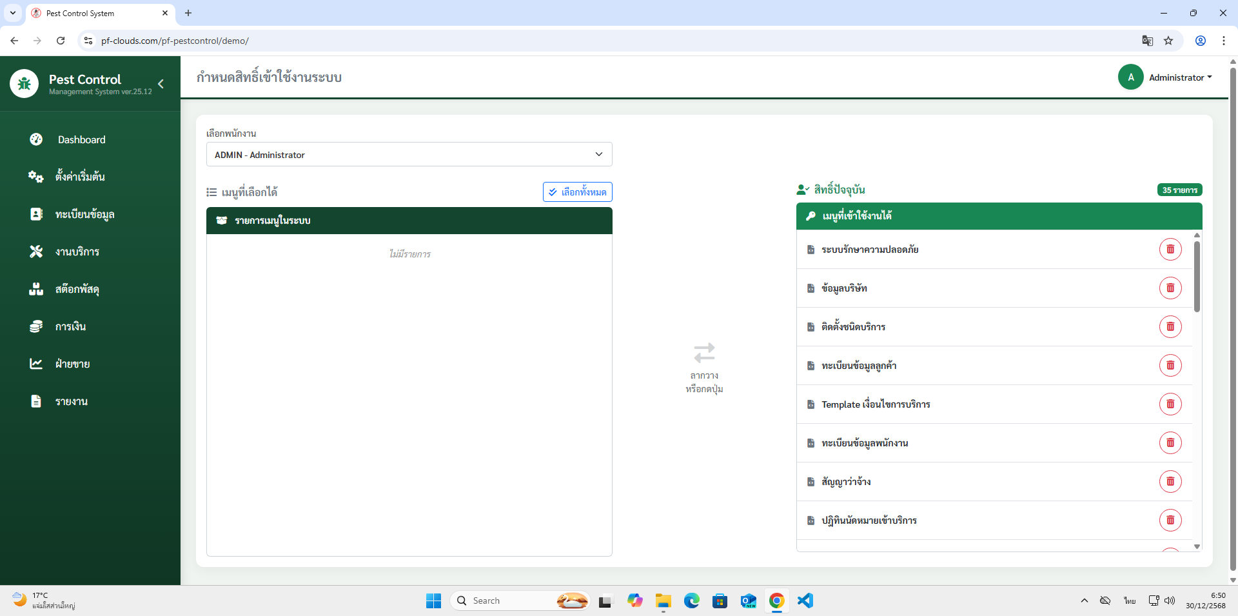The image size is (1238, 616).
Task: Go to the รายงาน reports menu
Action: click(x=71, y=402)
